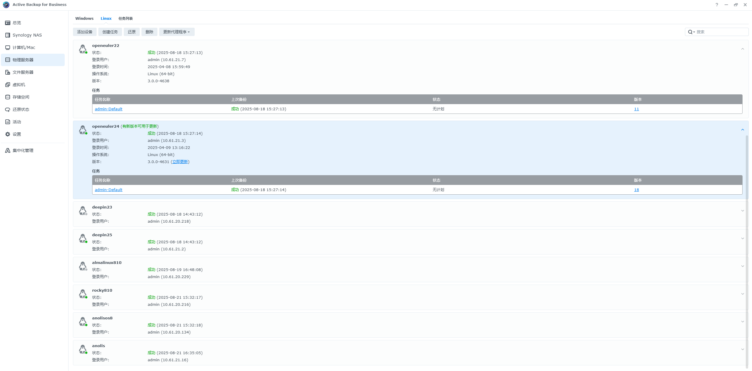Focus the 搜索 search field
This screenshot has width=752, height=371.
pos(722,32)
